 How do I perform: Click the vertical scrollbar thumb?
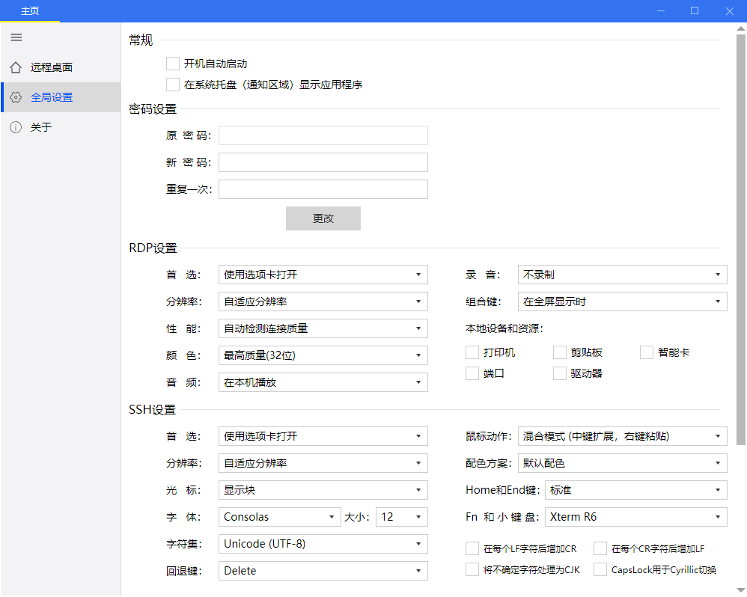click(741, 239)
